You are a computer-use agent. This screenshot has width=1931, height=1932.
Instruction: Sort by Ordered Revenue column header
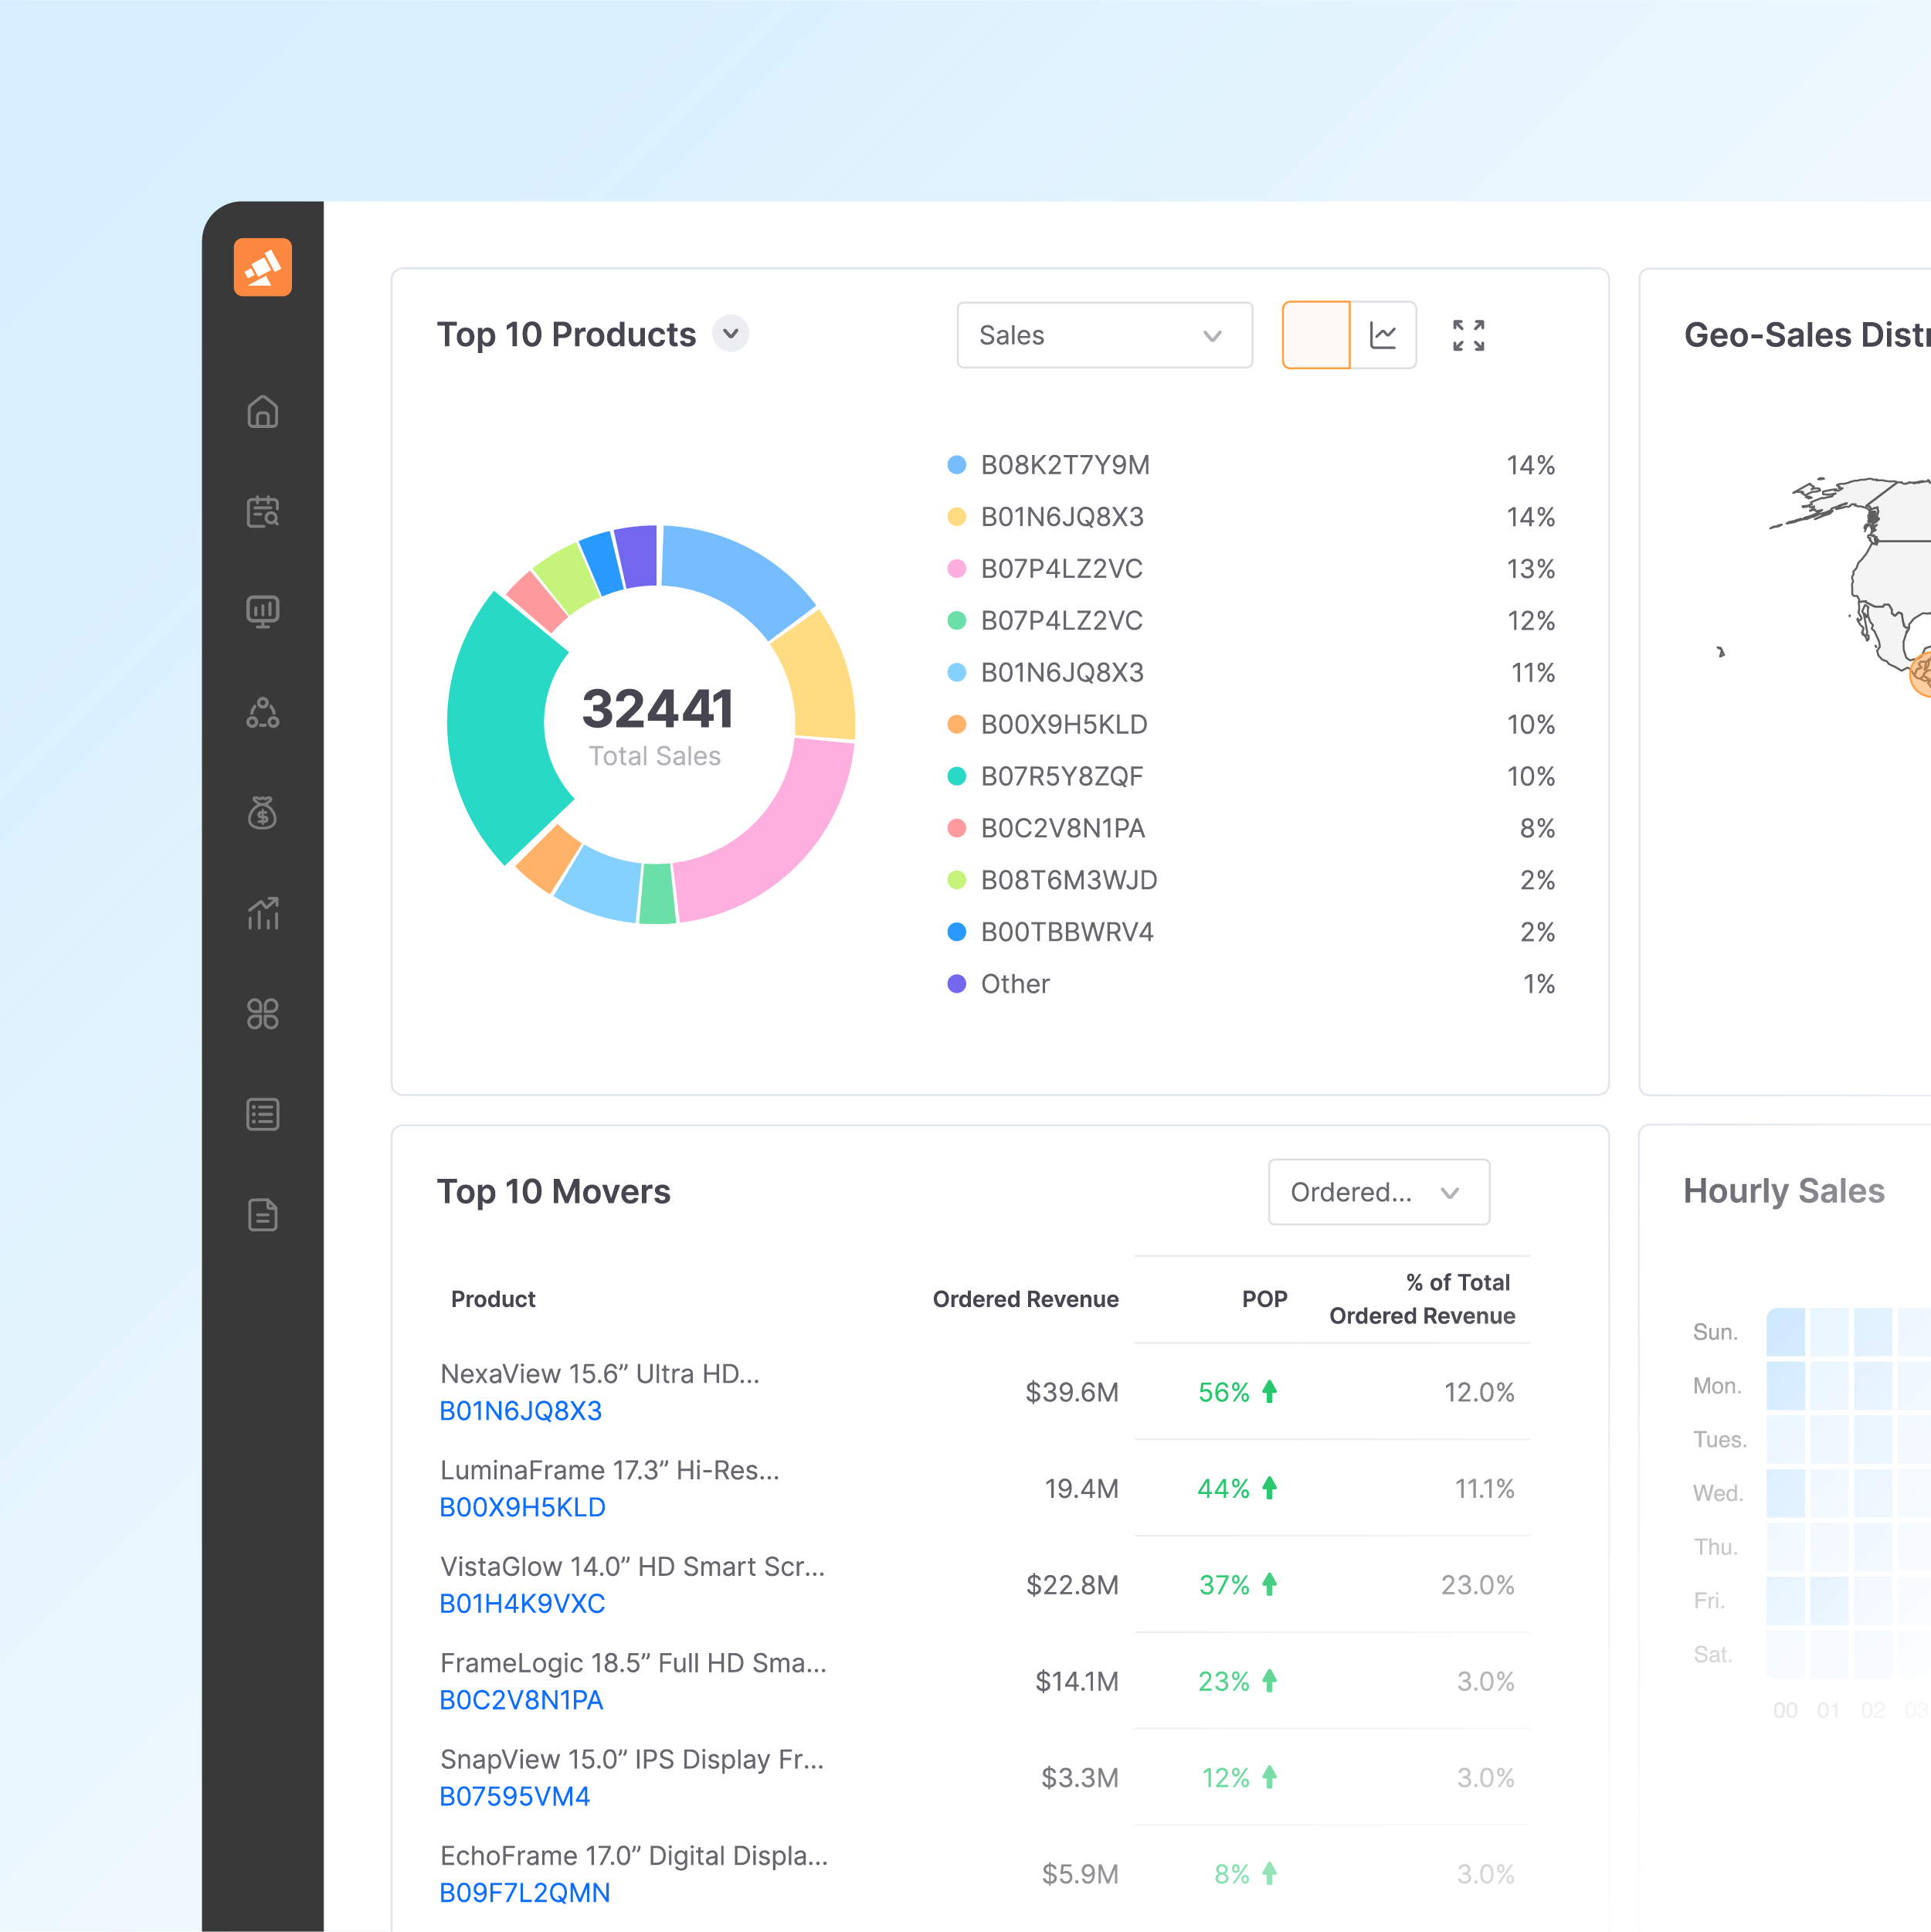click(1025, 1299)
